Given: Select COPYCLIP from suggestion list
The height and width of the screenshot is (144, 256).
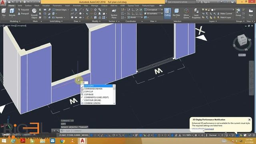Looking at the screenshot, I should pyautogui.click(x=97, y=92).
